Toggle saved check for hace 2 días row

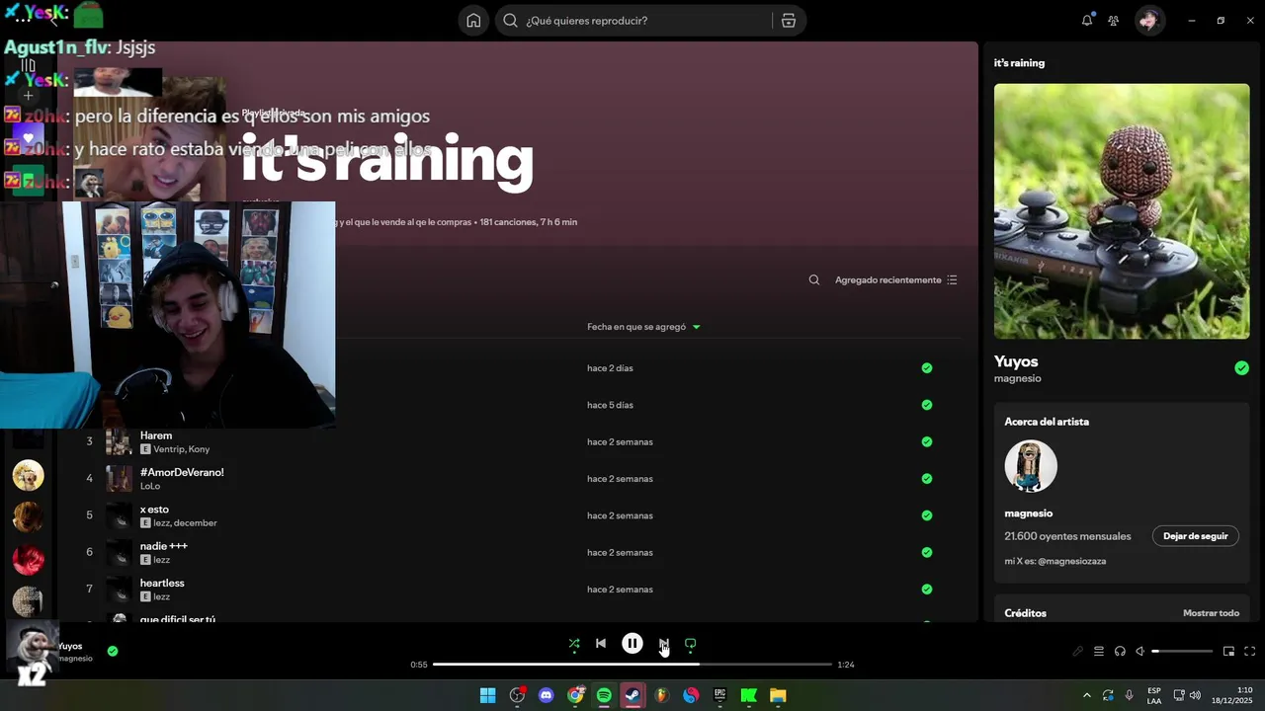pyautogui.click(x=927, y=368)
